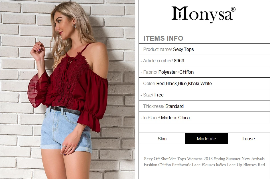Click the Monysa brand logo
Image resolution: width=270 pixels, height=179 pixels.
[203, 14]
